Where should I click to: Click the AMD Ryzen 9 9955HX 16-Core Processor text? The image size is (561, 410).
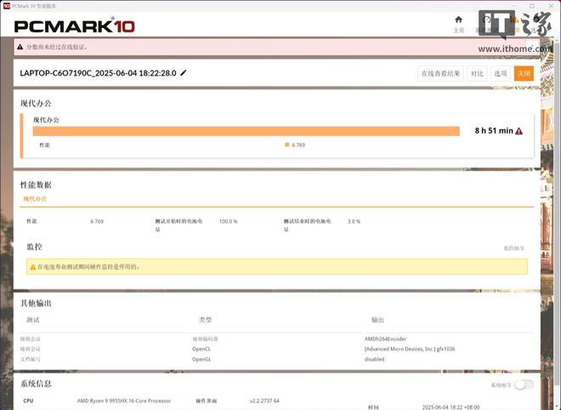pos(124,401)
